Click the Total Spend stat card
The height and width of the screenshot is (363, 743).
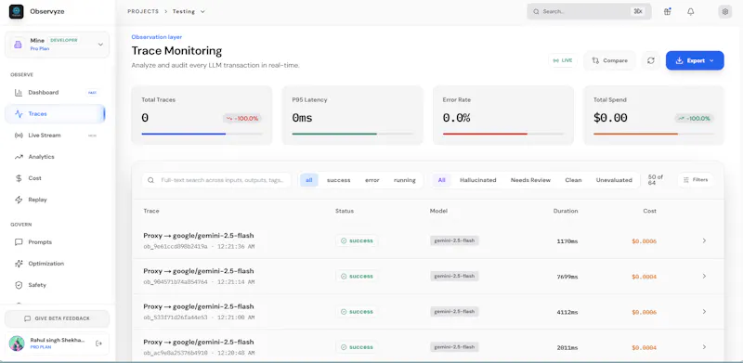click(x=654, y=115)
